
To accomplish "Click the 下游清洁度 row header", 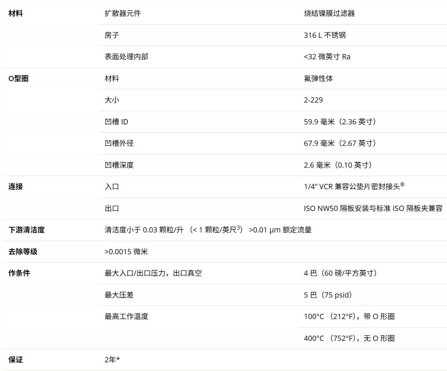I will point(26,230).
